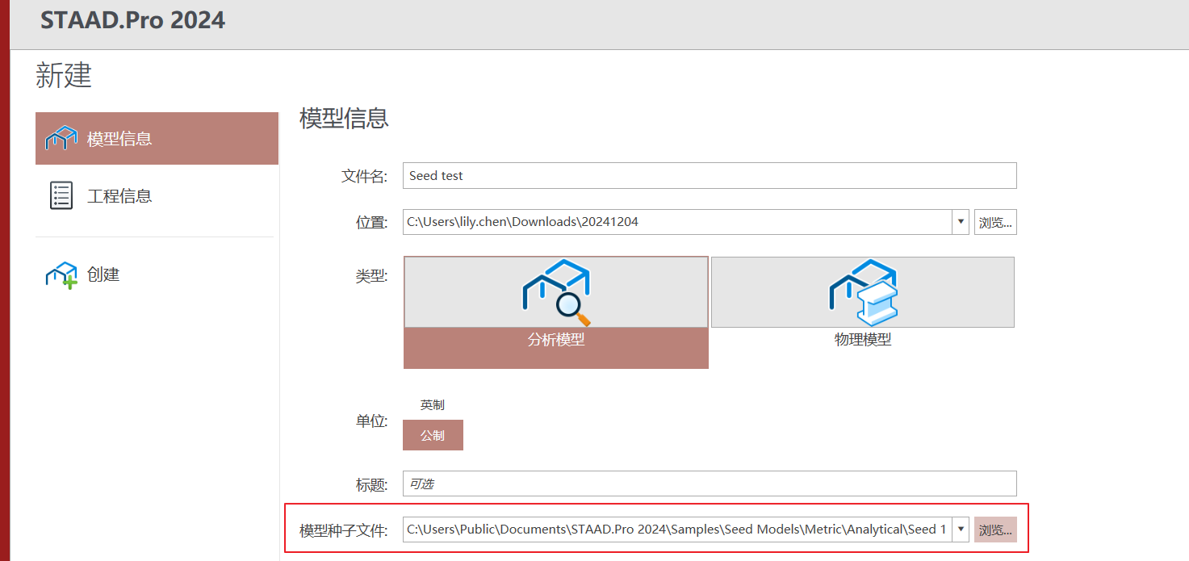Click the STAAD.Pro 2024 title text
The height and width of the screenshot is (561, 1189).
(132, 20)
